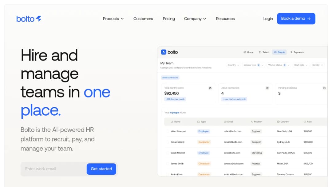This screenshot has width=332, height=187.
Task: Click the Active contractors filter tag
Action: [x=170, y=78]
